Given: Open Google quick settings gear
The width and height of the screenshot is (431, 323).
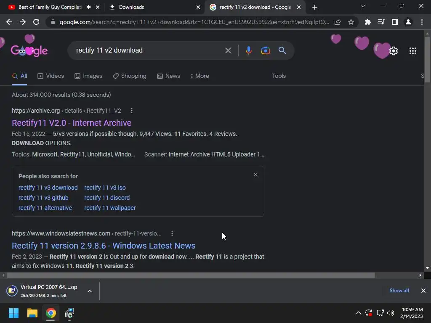Looking at the screenshot, I should pos(394,51).
